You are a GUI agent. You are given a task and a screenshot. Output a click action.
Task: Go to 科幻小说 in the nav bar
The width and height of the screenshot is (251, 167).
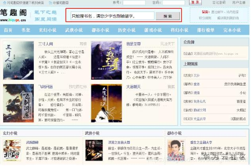[180, 30]
